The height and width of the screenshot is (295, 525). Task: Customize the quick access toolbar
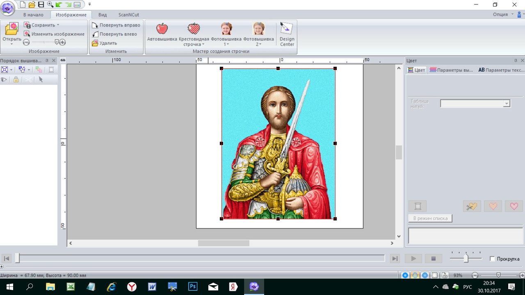(89, 5)
